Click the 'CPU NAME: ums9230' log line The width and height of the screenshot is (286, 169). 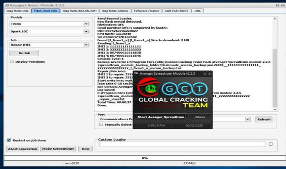pos(114,34)
